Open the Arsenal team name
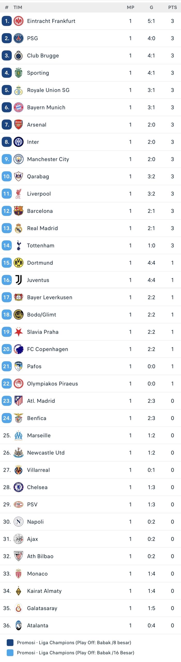This screenshot has width=181, height=662. pos(37,125)
